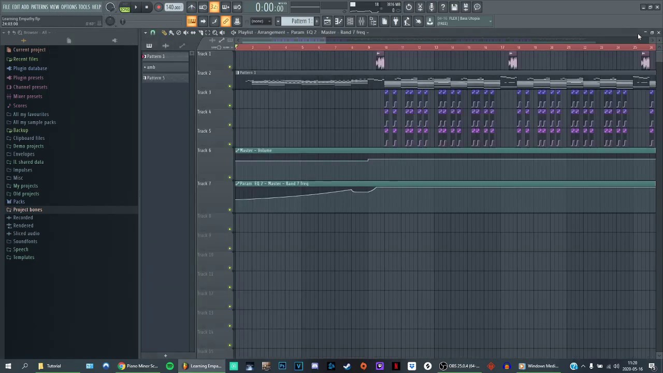663x373 pixels.
Task: Toggle the metronome
Action: (192, 7)
